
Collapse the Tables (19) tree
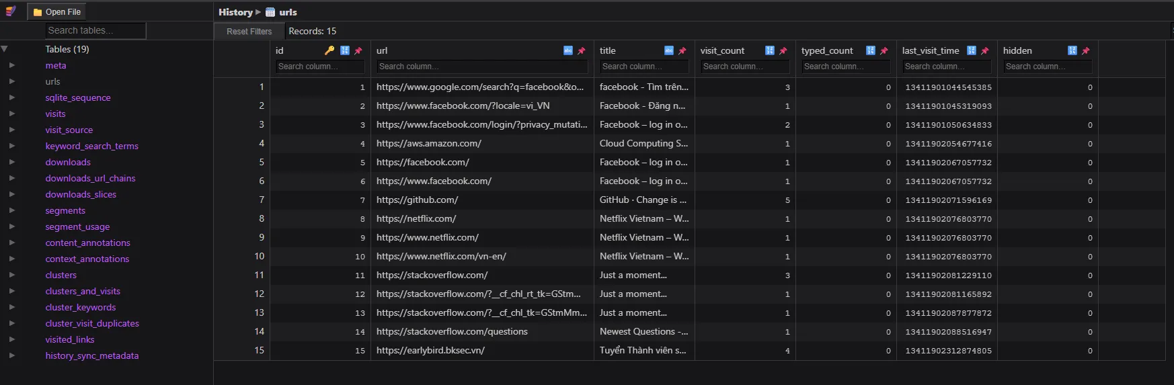[5, 49]
